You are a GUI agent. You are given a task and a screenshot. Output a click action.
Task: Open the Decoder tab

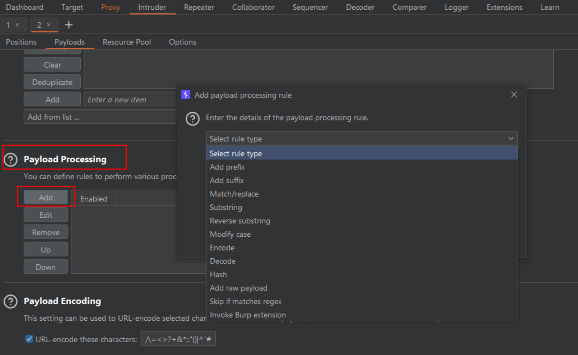(360, 7)
